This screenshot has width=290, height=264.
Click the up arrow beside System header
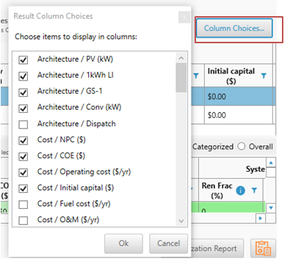click(271, 162)
